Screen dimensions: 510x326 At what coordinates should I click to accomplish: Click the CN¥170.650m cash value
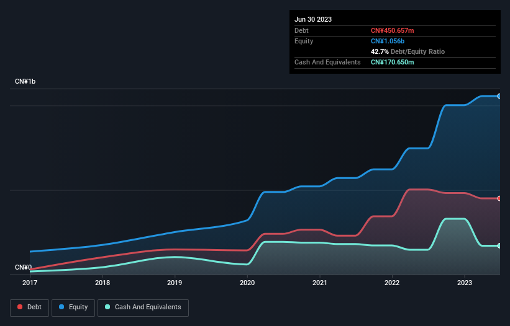click(x=392, y=62)
